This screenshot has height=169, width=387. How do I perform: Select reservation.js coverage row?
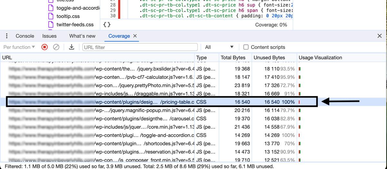(x=193, y=152)
